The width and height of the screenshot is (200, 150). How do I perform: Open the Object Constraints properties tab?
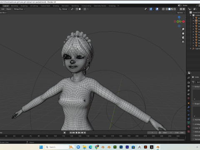tap(188, 119)
